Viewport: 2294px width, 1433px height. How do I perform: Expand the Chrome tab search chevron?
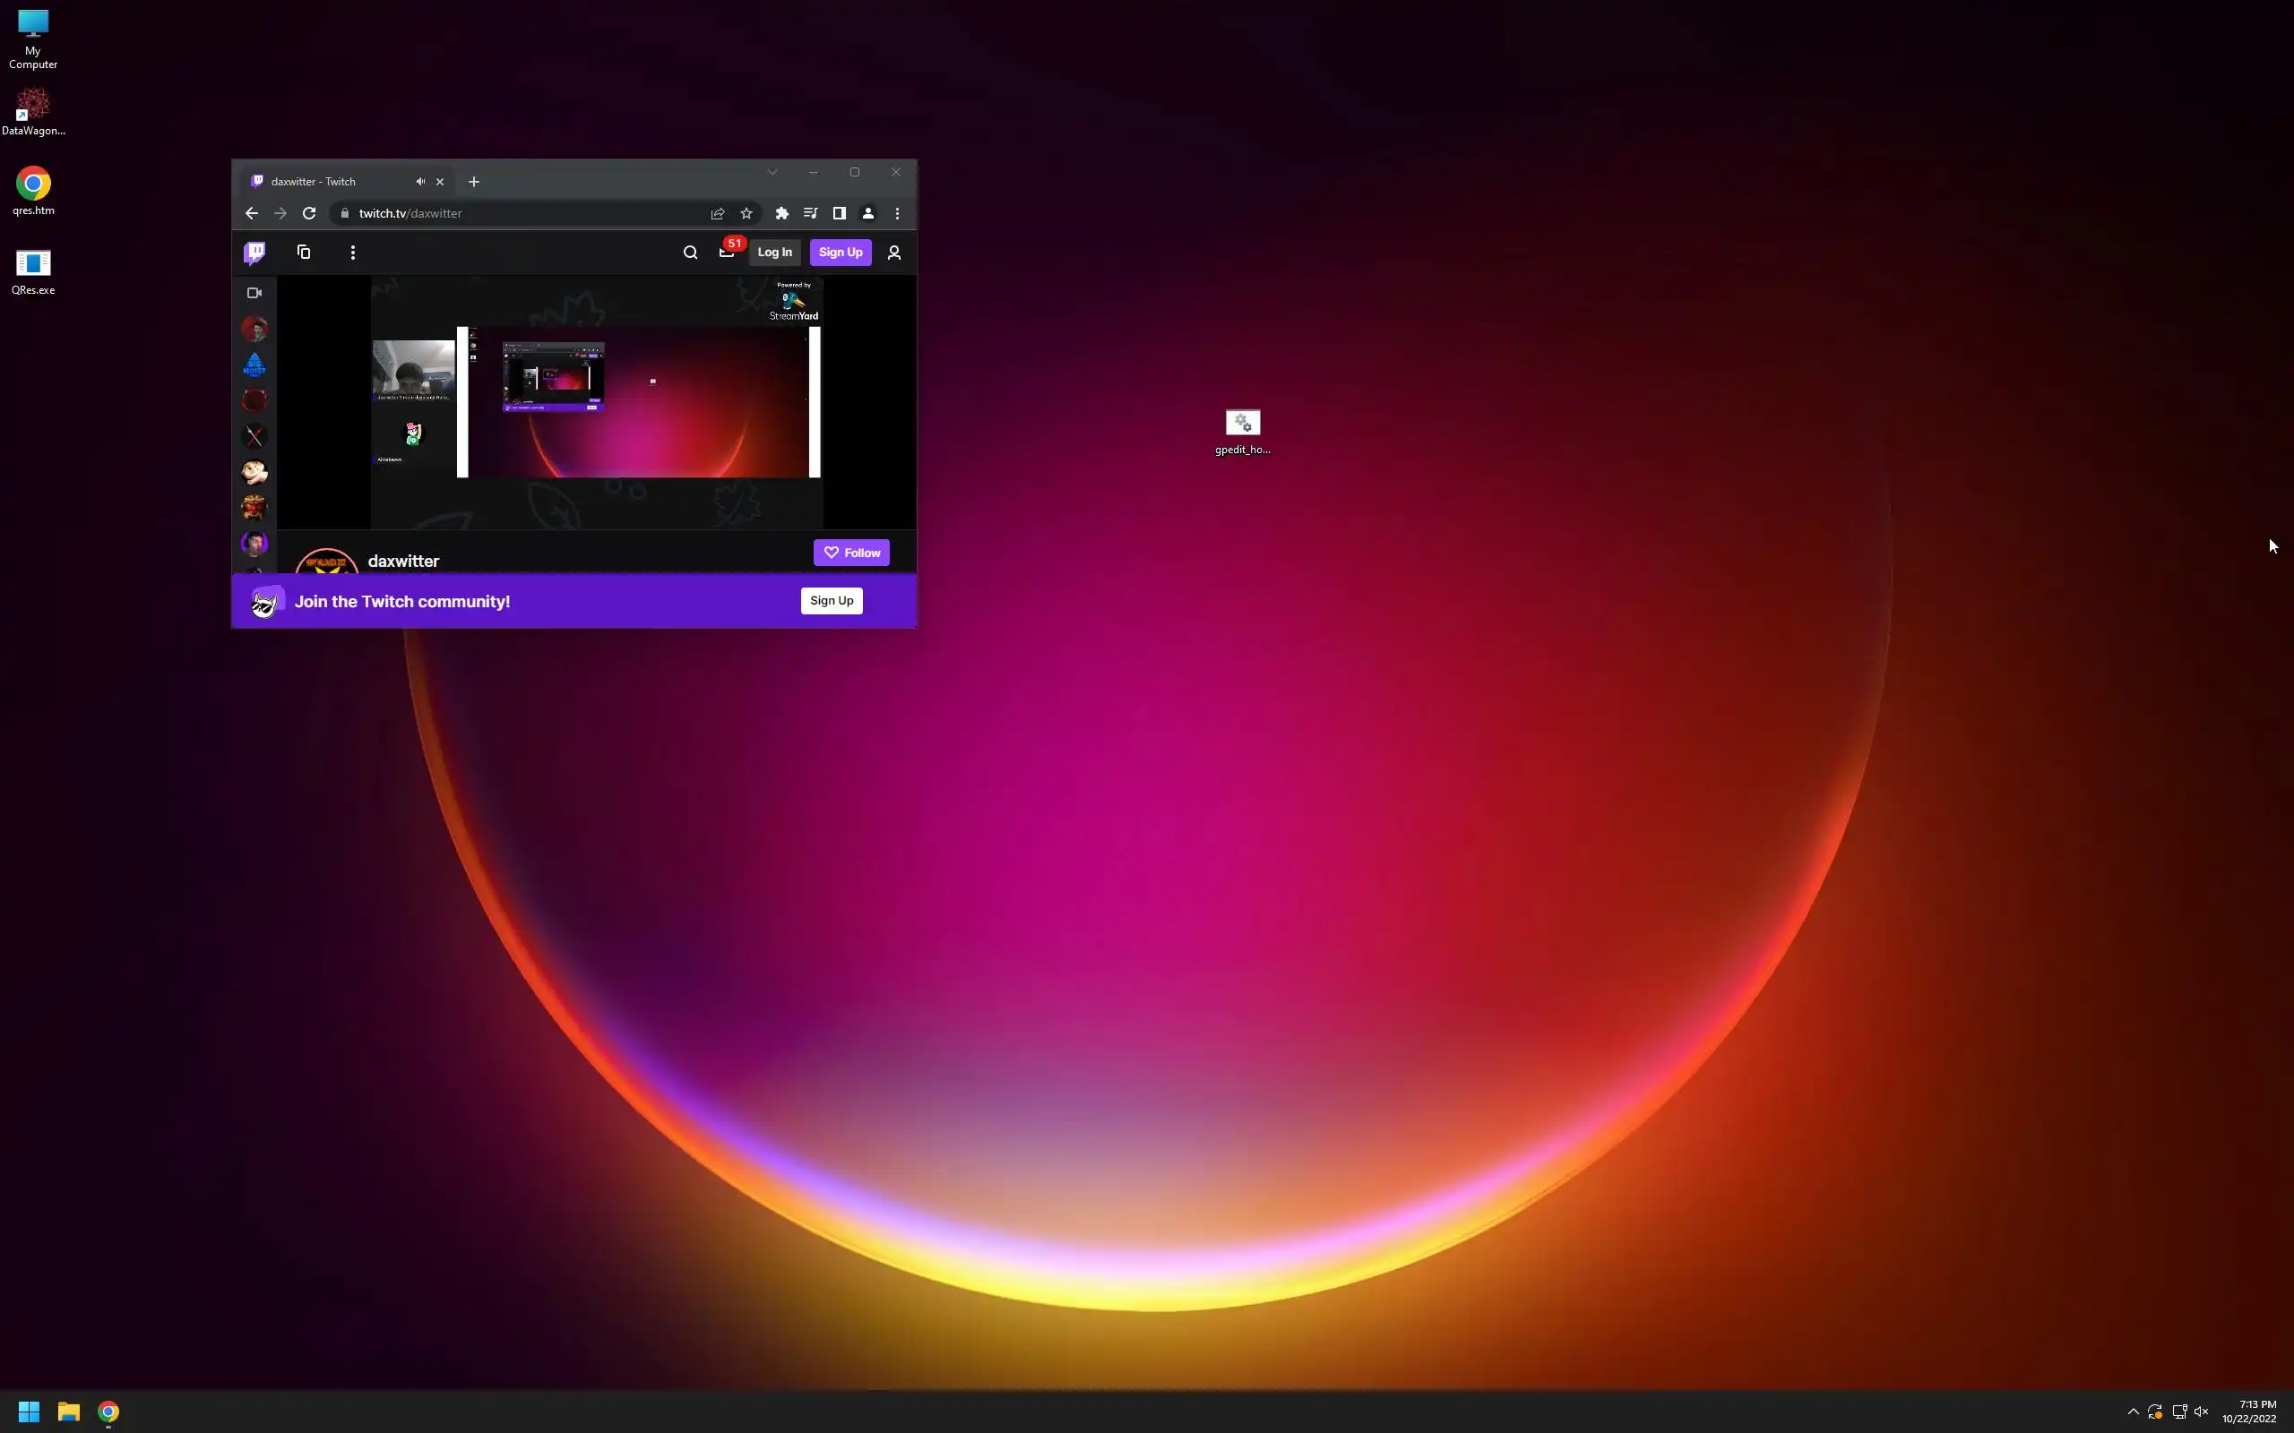click(x=772, y=172)
